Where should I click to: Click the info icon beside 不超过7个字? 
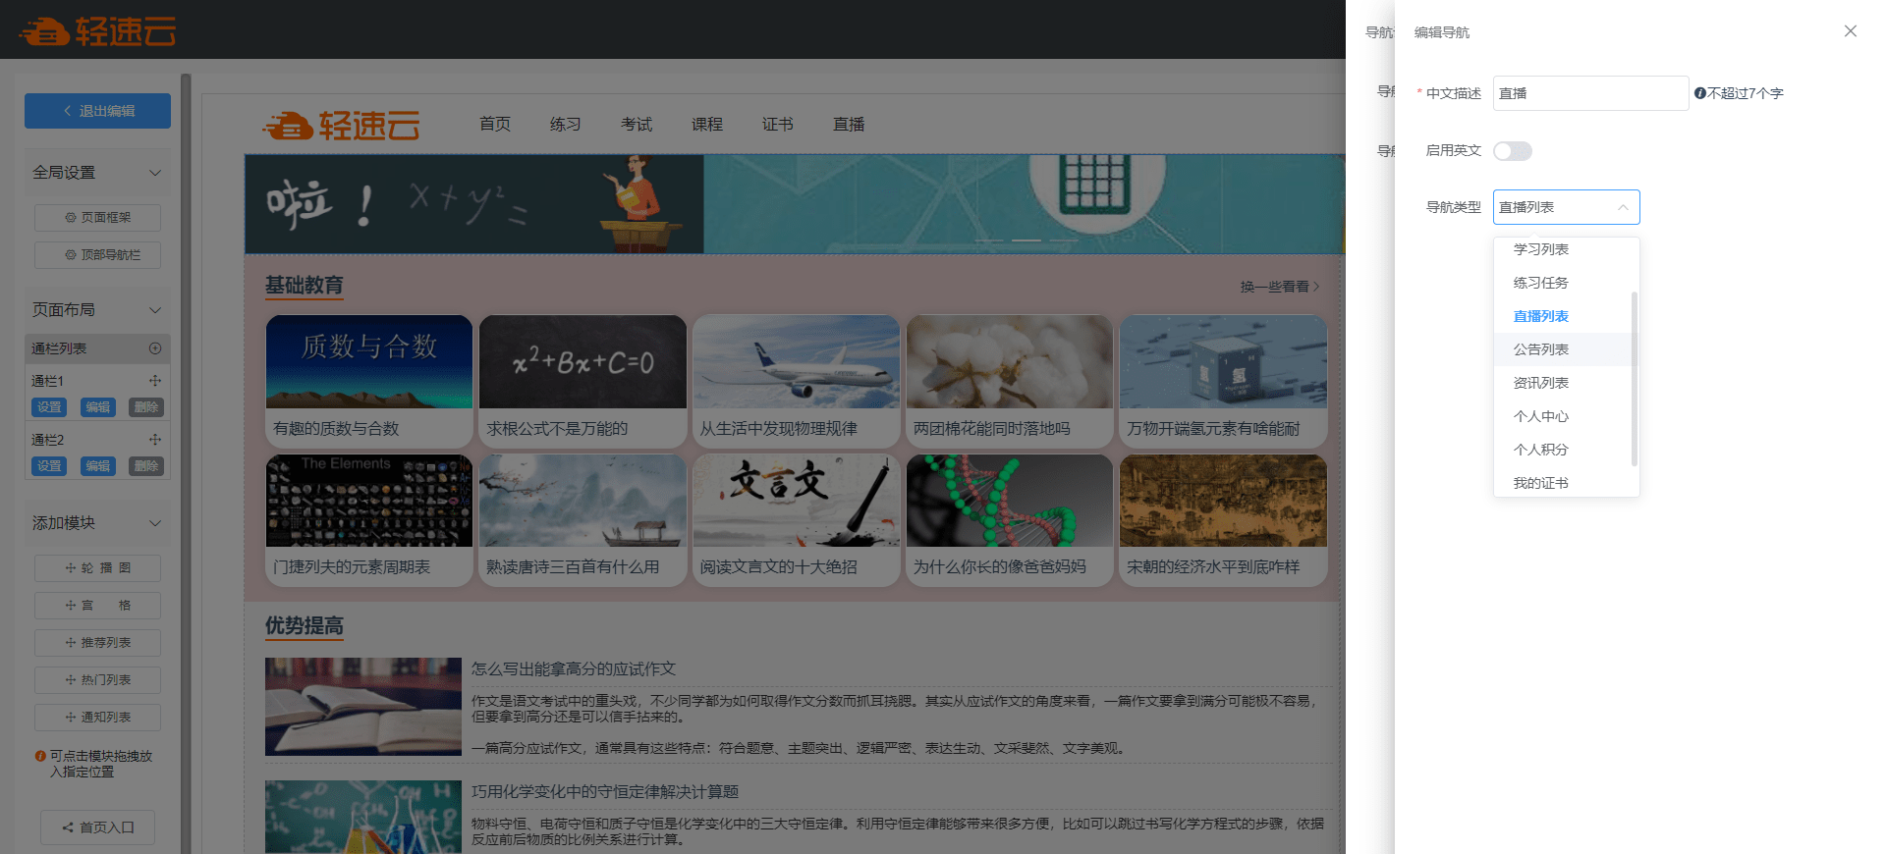pos(1699,93)
